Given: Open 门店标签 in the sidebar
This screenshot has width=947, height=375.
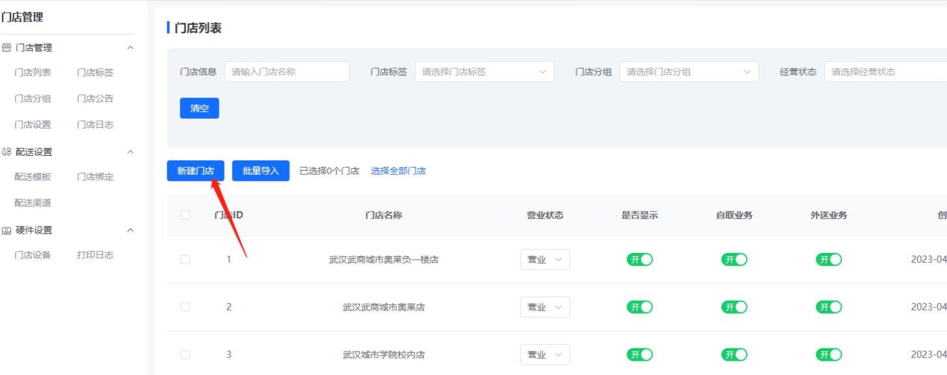Looking at the screenshot, I should pos(95,72).
